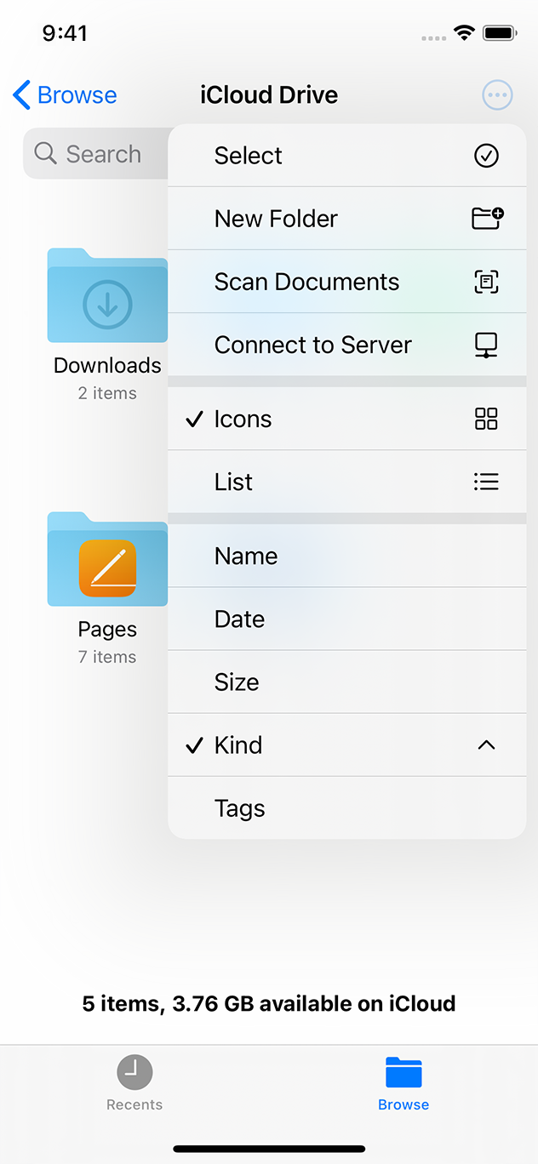
Task: Open the Downloads folder
Action: coord(107,295)
